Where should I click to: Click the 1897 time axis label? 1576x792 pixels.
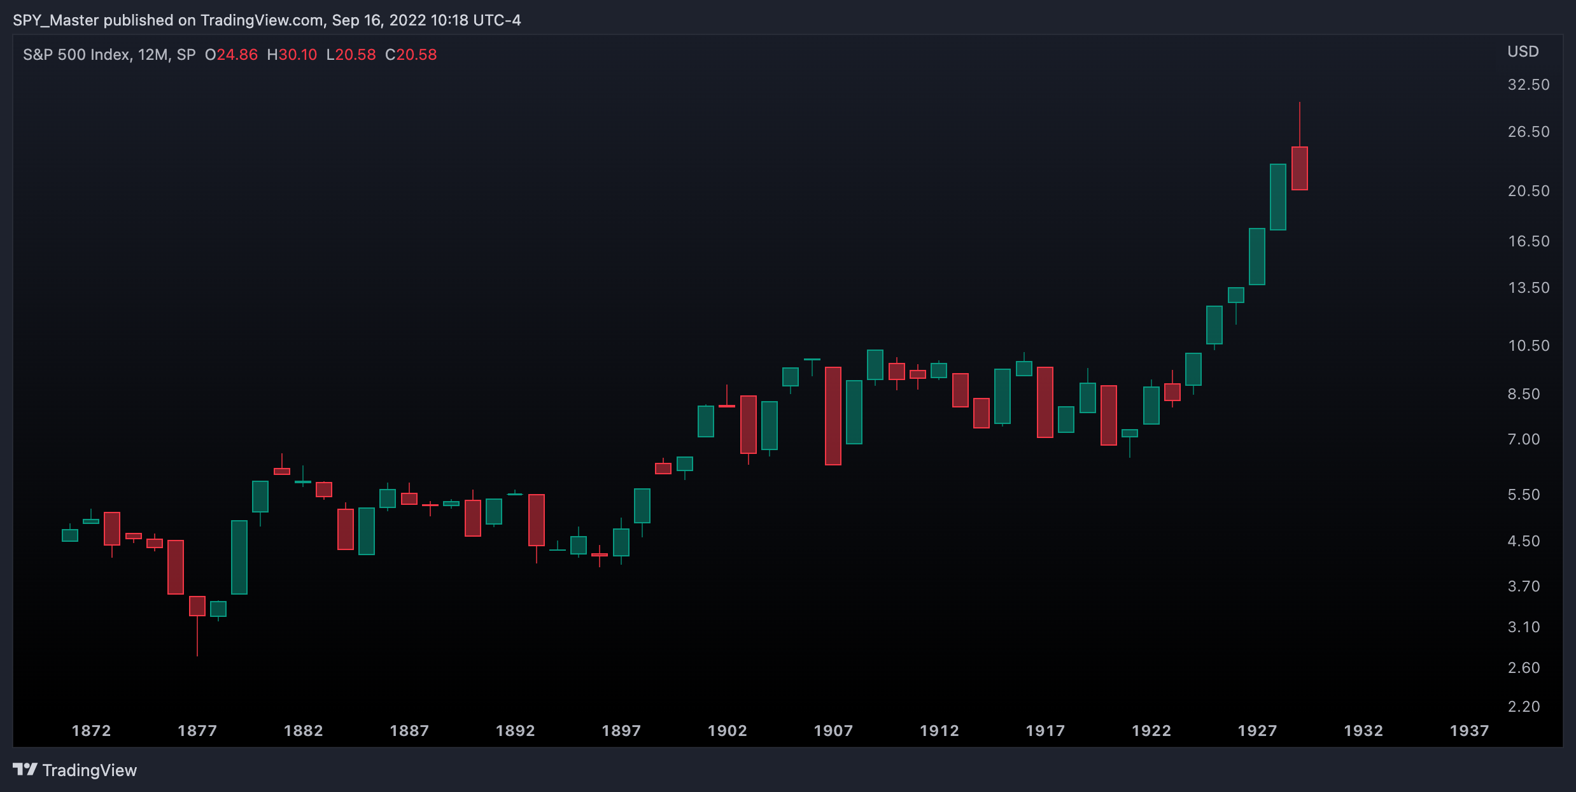[621, 731]
